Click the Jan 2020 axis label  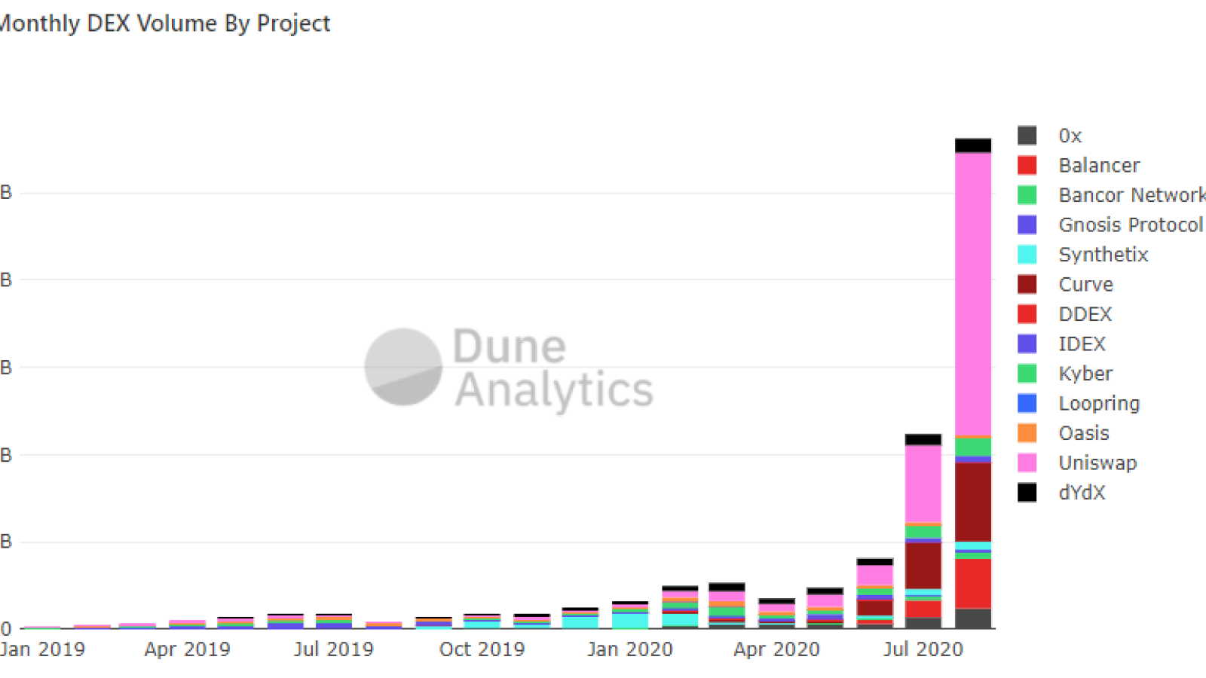click(x=630, y=649)
